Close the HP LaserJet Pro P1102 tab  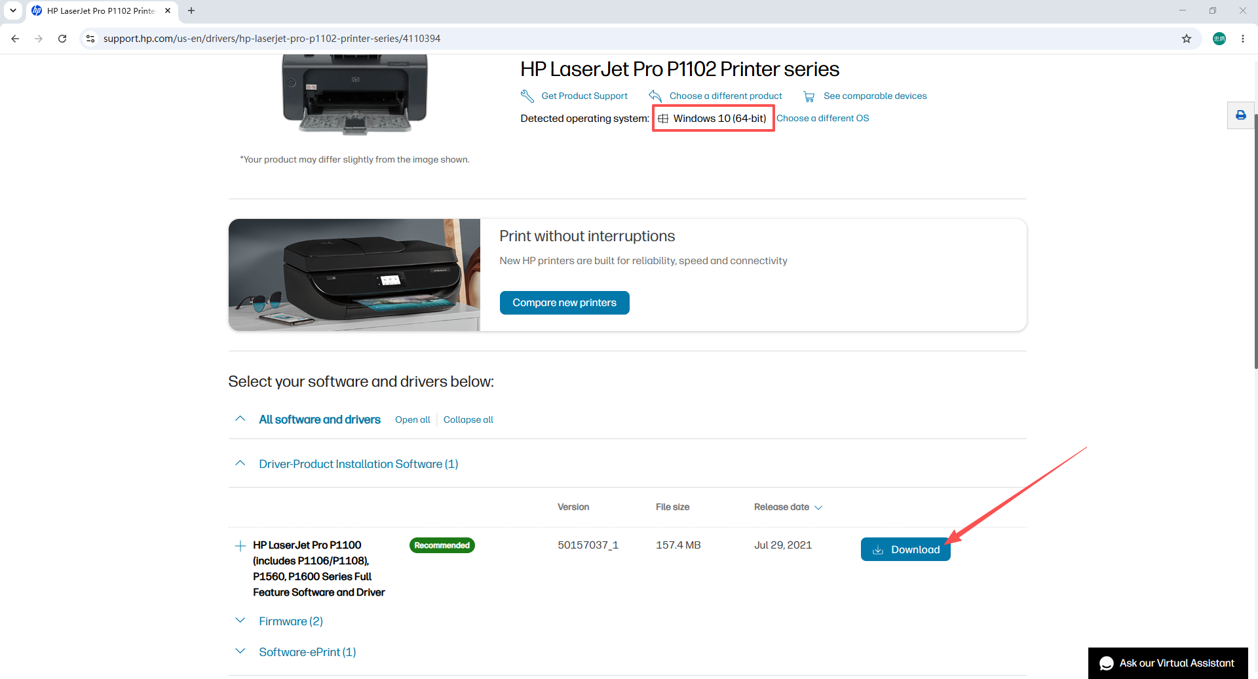[168, 10]
